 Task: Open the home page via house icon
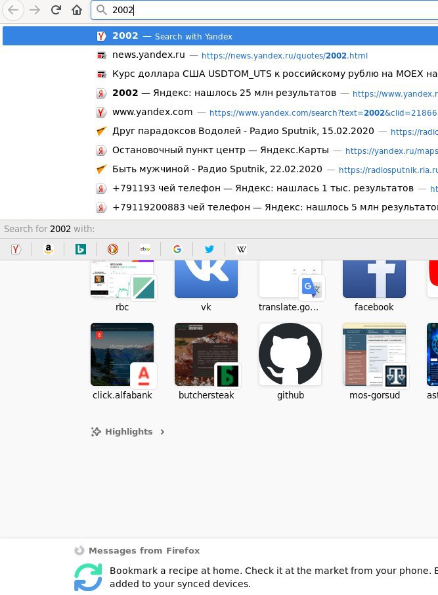click(x=77, y=10)
